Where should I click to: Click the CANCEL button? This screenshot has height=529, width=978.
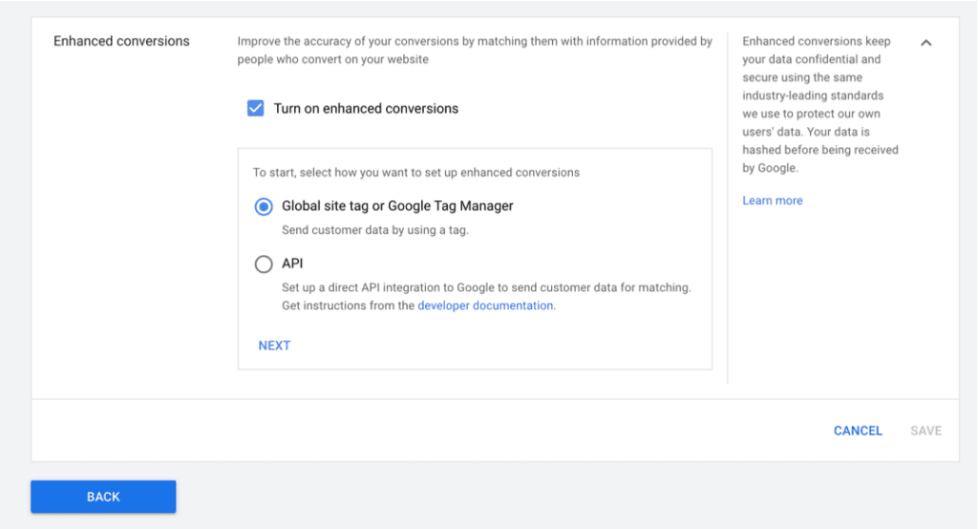(x=858, y=431)
